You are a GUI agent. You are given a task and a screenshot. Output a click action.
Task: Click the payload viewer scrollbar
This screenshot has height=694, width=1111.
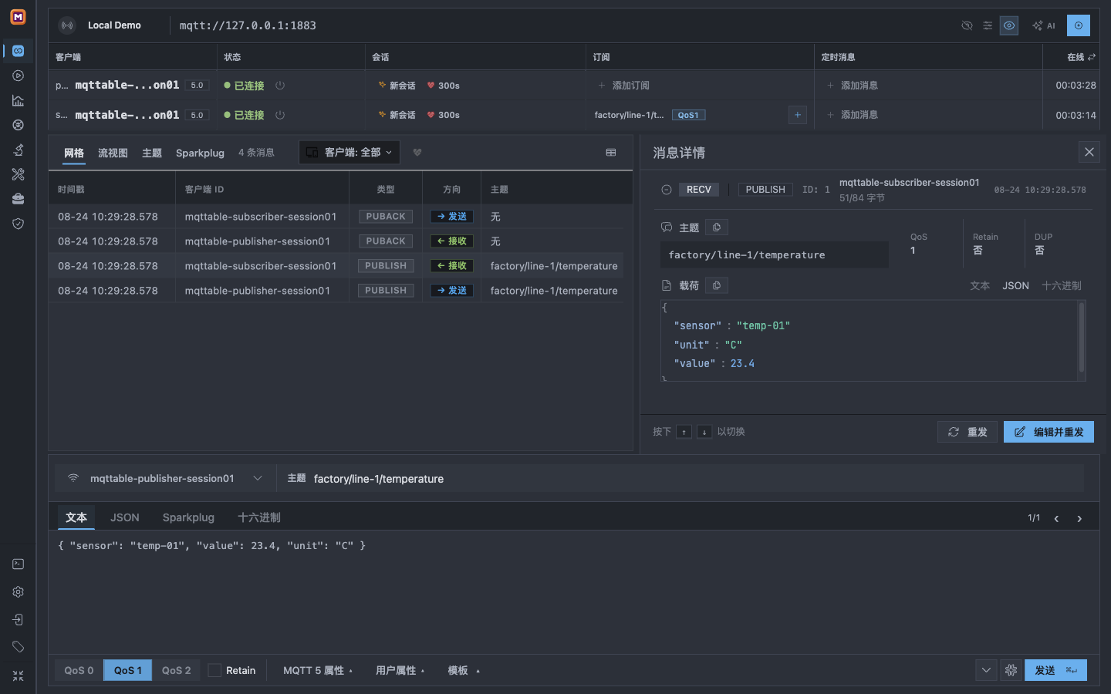(x=1082, y=338)
